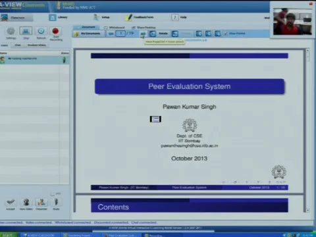Open the Help menu

(179, 17)
